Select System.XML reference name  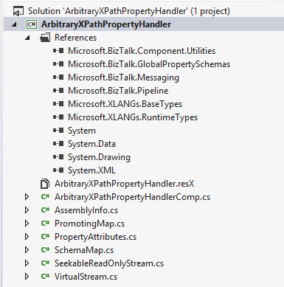(91, 170)
